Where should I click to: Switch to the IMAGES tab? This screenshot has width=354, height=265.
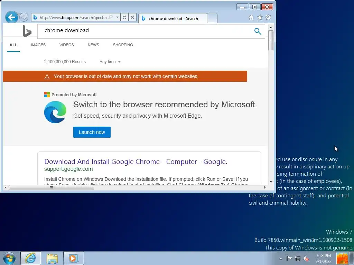click(x=38, y=45)
